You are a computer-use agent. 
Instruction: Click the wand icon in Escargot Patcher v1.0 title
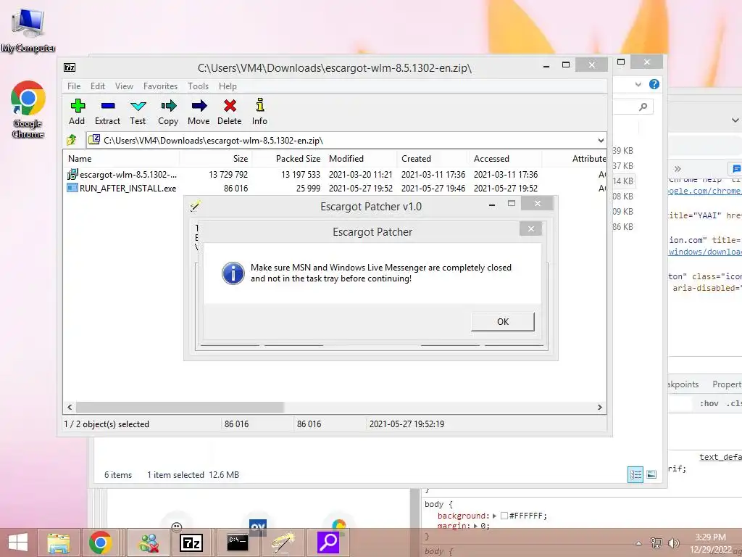196,206
